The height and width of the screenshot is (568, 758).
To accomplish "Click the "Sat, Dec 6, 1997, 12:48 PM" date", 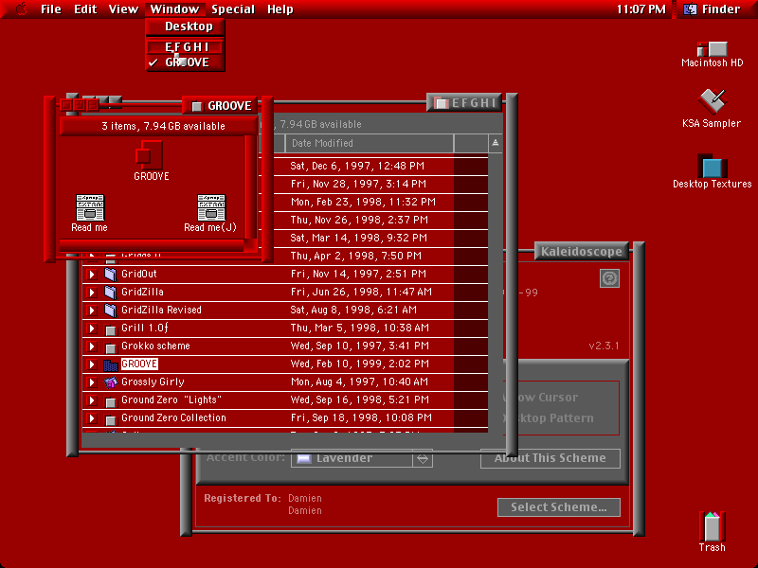I will coord(357,167).
